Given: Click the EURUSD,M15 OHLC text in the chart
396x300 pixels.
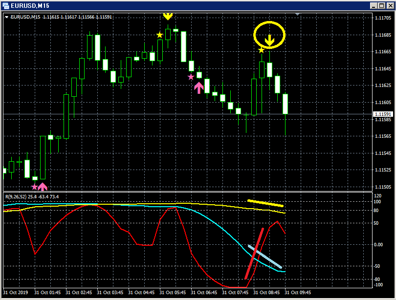Looking at the screenshot, I should tap(61, 17).
